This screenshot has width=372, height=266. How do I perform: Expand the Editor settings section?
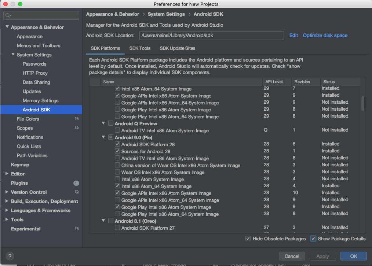coord(7,174)
